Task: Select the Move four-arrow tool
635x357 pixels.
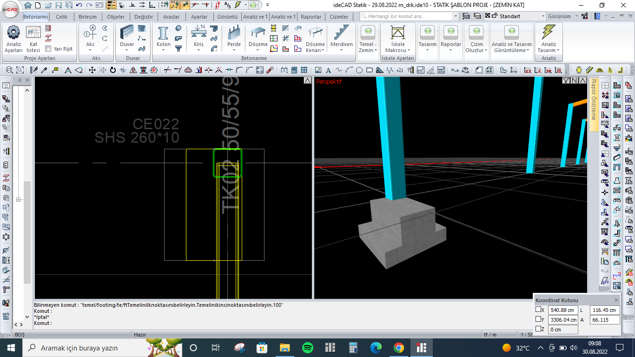Action: pos(92,70)
